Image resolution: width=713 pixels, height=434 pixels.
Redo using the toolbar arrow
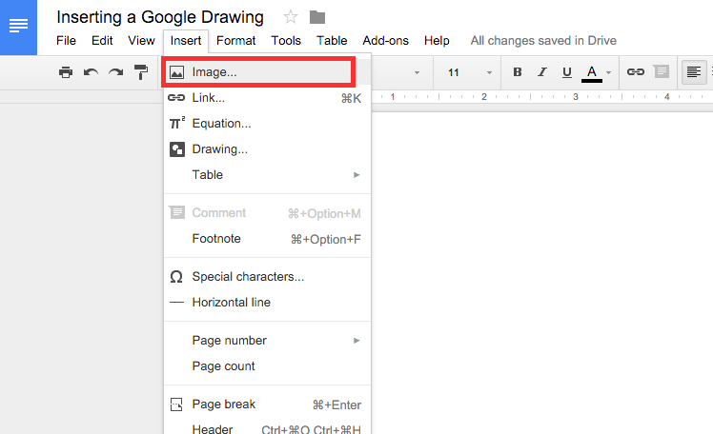click(x=115, y=72)
